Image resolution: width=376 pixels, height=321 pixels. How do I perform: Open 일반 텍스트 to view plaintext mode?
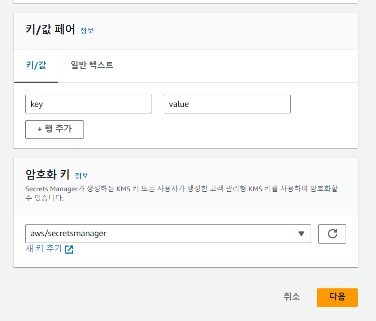tap(91, 66)
